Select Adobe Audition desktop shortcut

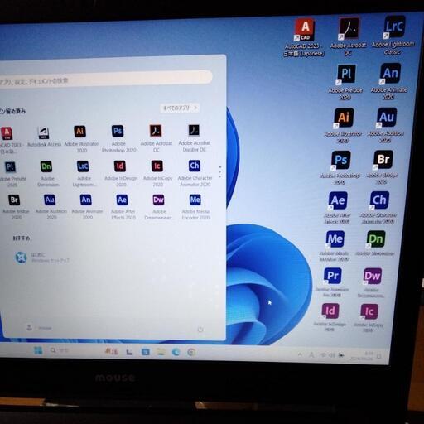[386, 125]
